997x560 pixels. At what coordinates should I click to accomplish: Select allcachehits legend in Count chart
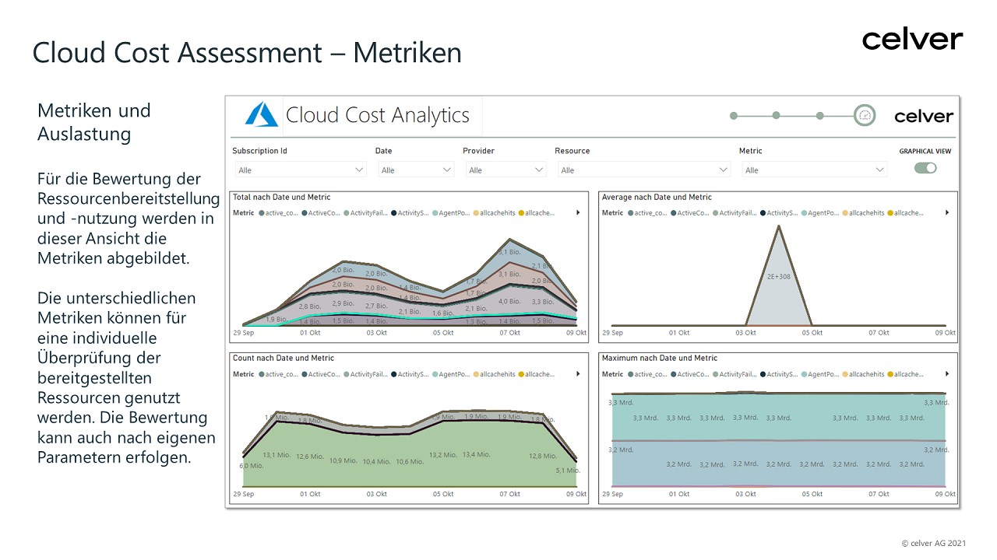(494, 375)
